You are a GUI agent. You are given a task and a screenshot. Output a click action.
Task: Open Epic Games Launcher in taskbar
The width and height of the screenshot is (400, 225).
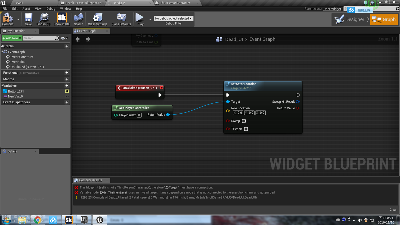[84, 220]
